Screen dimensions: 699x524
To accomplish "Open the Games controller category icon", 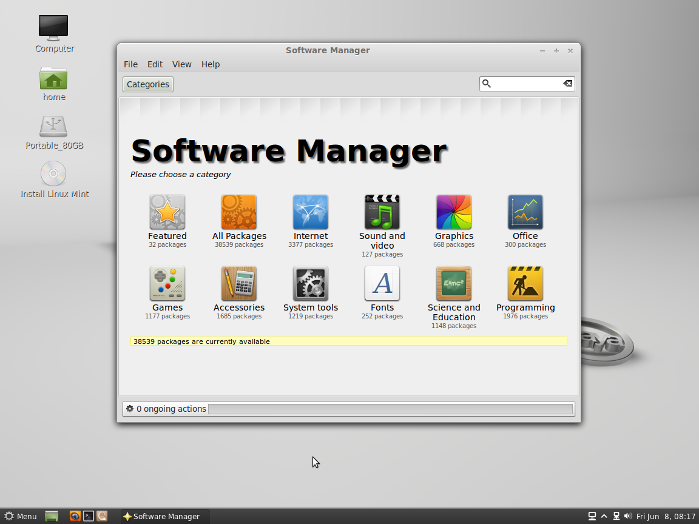I will click(167, 283).
